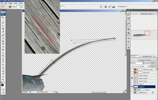
Task: Select the Paint Bucket tool
Action: coord(3,50)
